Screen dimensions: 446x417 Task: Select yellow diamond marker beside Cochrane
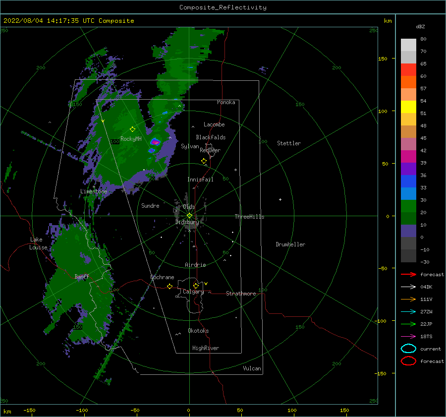click(169, 286)
